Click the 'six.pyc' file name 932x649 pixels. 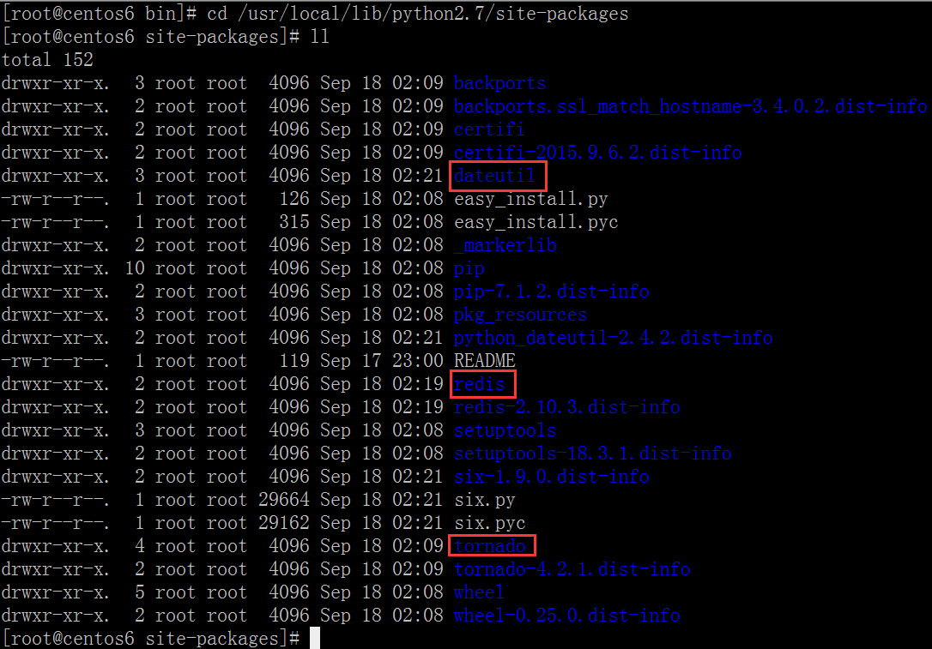coord(490,523)
